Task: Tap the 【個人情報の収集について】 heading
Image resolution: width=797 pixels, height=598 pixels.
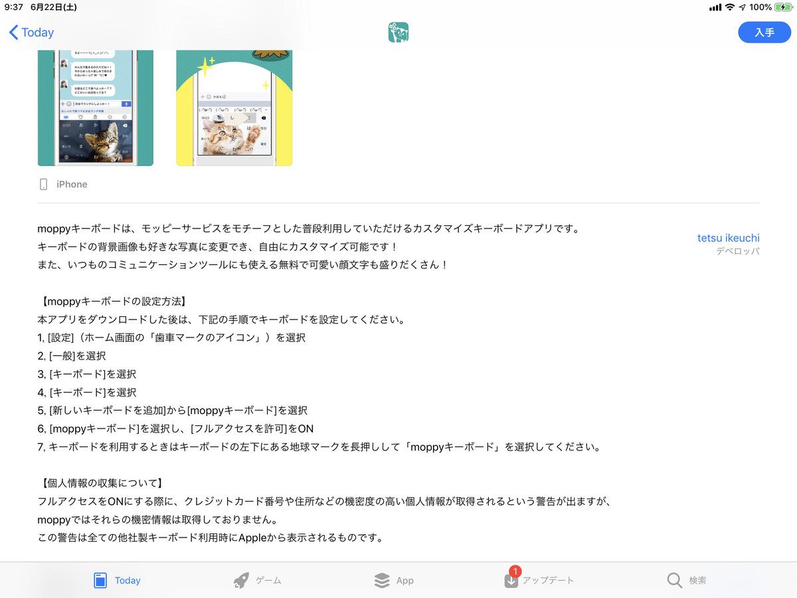Action: (x=101, y=483)
